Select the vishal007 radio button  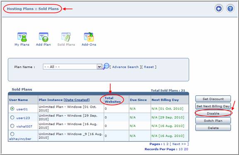point(12,126)
